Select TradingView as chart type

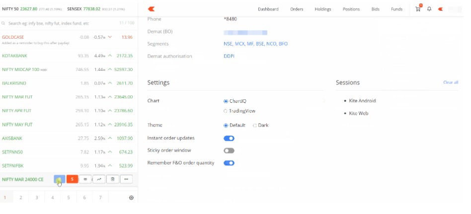[226, 111]
